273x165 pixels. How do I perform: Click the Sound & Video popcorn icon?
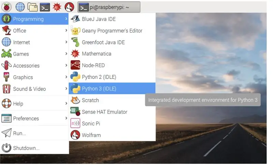coord(6,89)
